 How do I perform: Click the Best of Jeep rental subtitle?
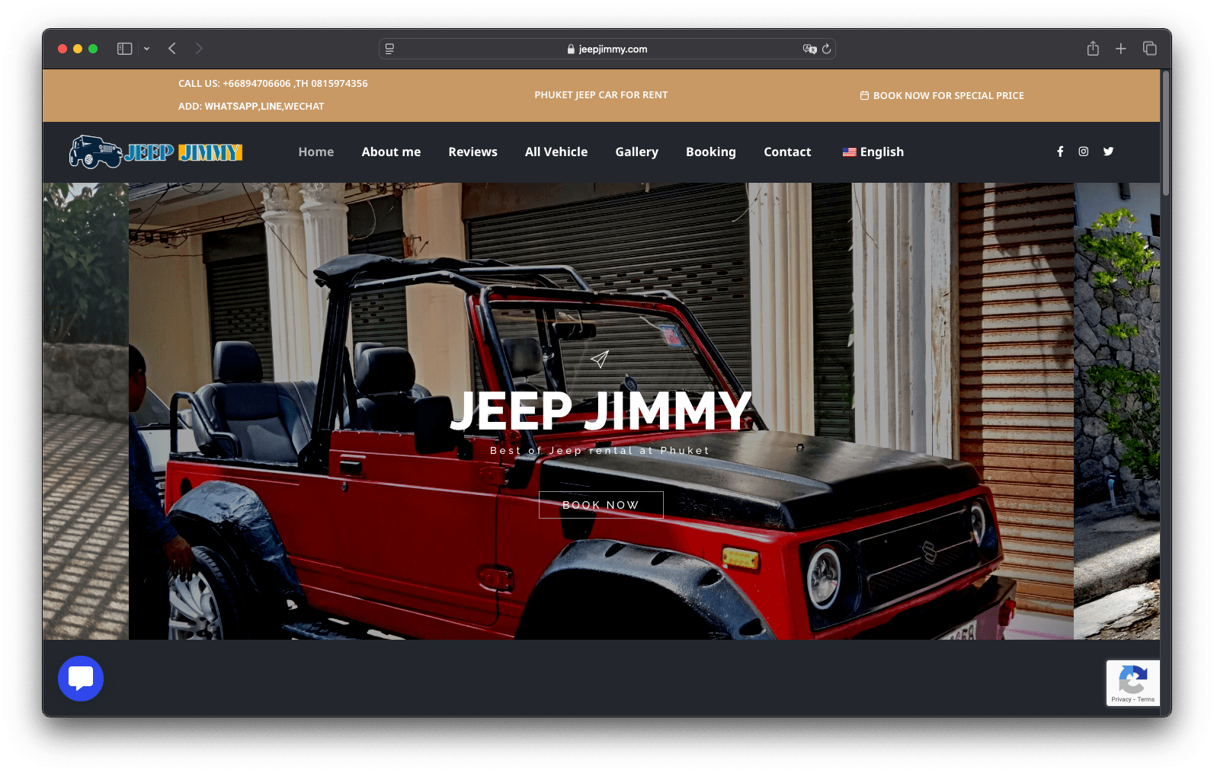[x=601, y=451]
